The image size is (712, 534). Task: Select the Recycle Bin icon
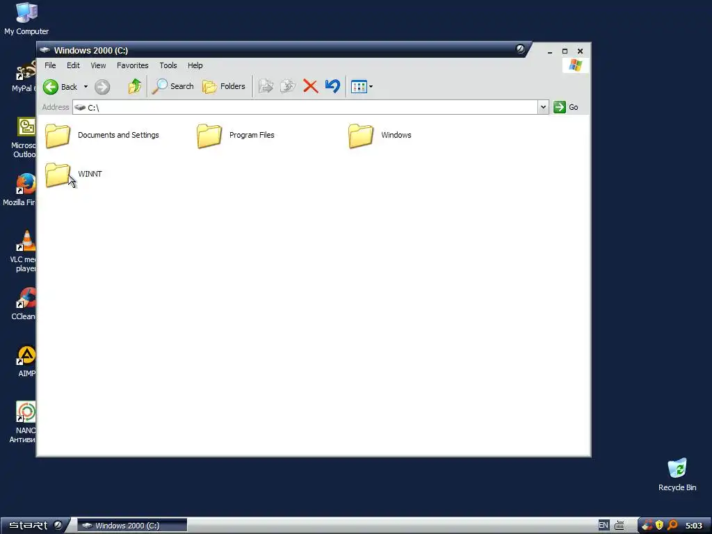[x=677, y=475]
